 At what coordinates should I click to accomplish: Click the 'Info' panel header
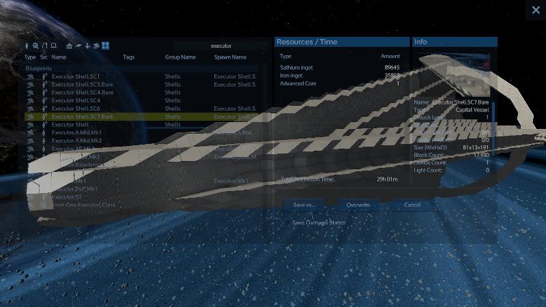point(455,42)
